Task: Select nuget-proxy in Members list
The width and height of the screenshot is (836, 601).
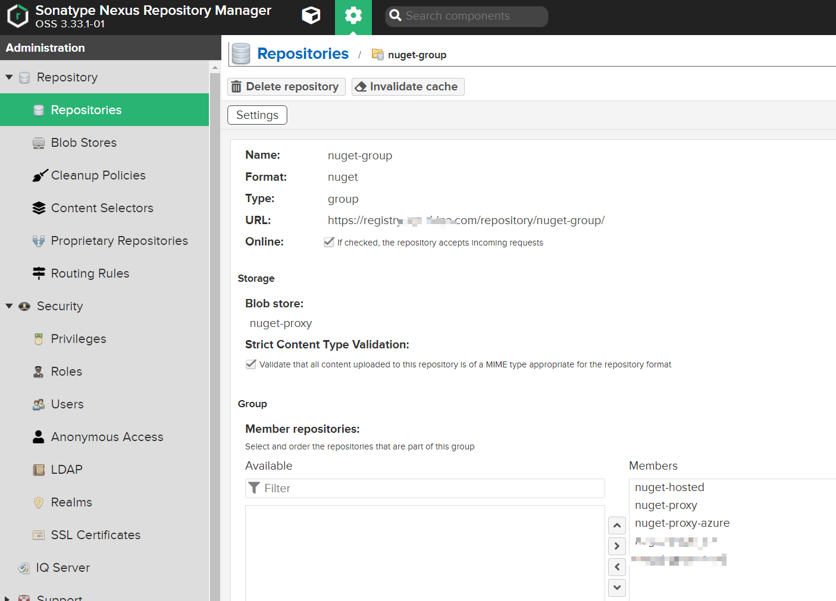Action: click(666, 505)
